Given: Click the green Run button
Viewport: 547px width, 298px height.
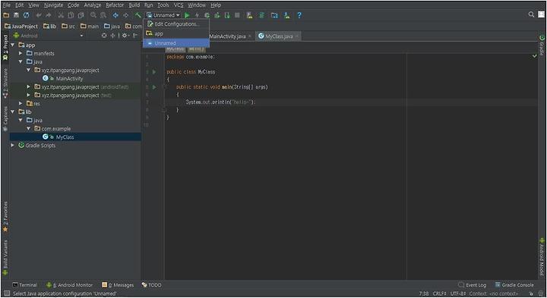Looking at the screenshot, I should click(187, 15).
